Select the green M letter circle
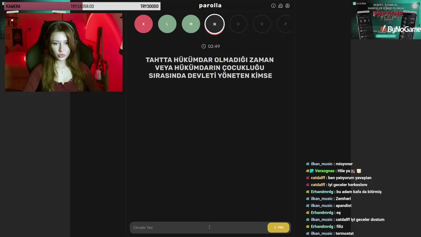The height and width of the screenshot is (237, 421). (x=191, y=24)
